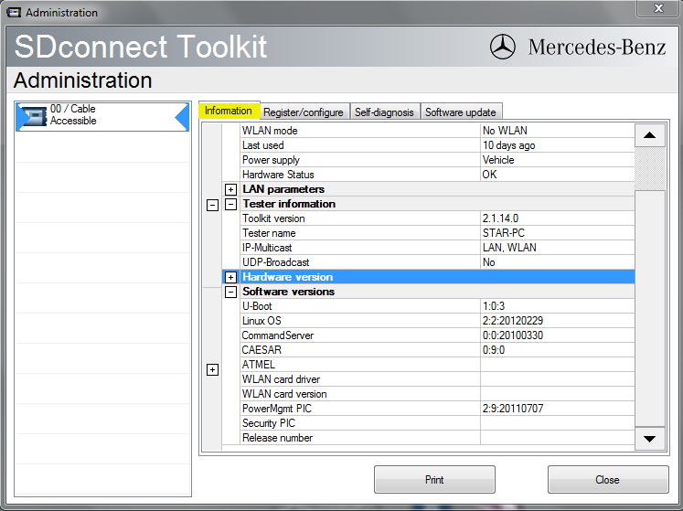Click the 'No' UDP-Broadcast value
This screenshot has height=511, width=683.
pos(489,262)
